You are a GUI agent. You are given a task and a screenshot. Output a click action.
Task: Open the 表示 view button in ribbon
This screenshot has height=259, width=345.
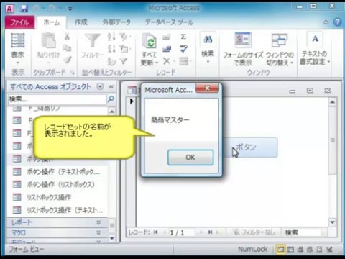click(x=18, y=49)
